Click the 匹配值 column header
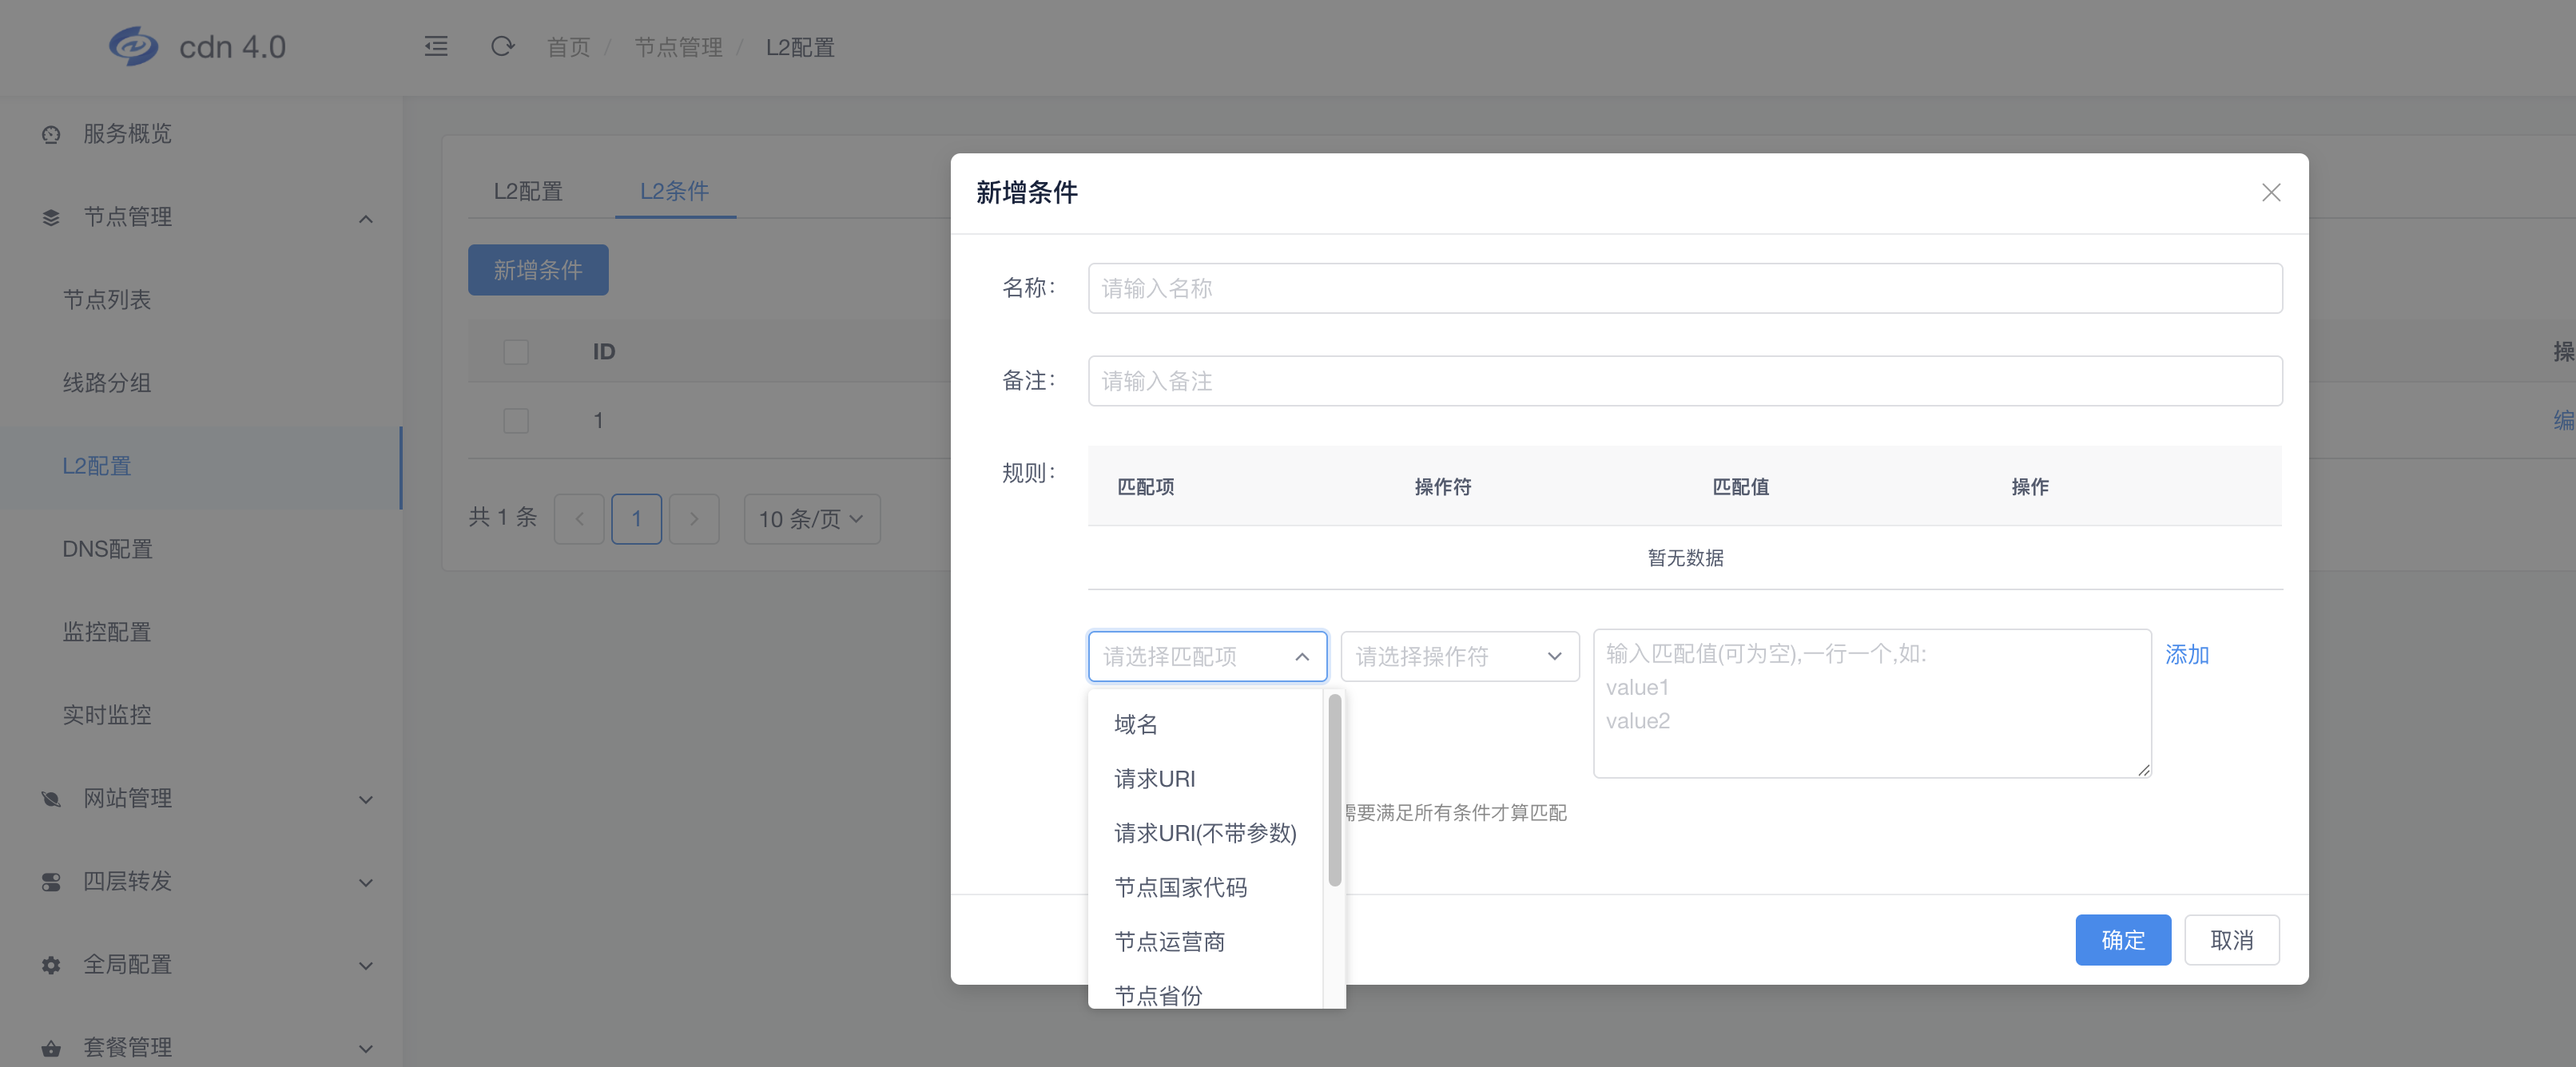Screen dimensions: 2576x1067 (x=1740, y=487)
